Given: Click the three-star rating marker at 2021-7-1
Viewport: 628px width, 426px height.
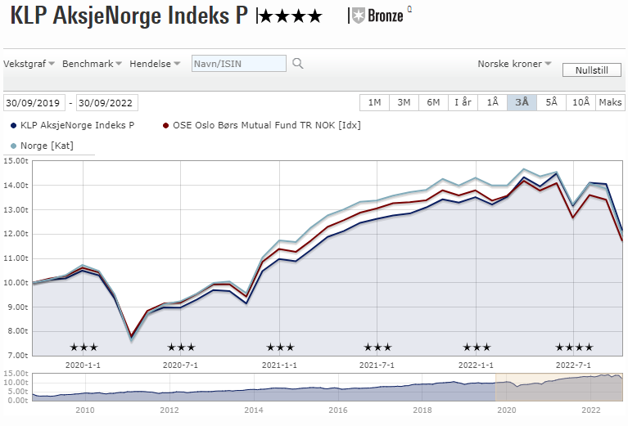Looking at the screenshot, I should (x=377, y=348).
